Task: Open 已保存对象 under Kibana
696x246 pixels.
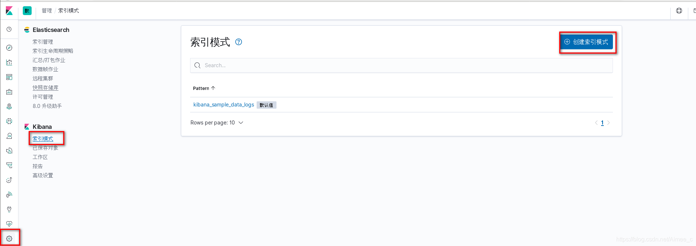Action: click(x=45, y=148)
